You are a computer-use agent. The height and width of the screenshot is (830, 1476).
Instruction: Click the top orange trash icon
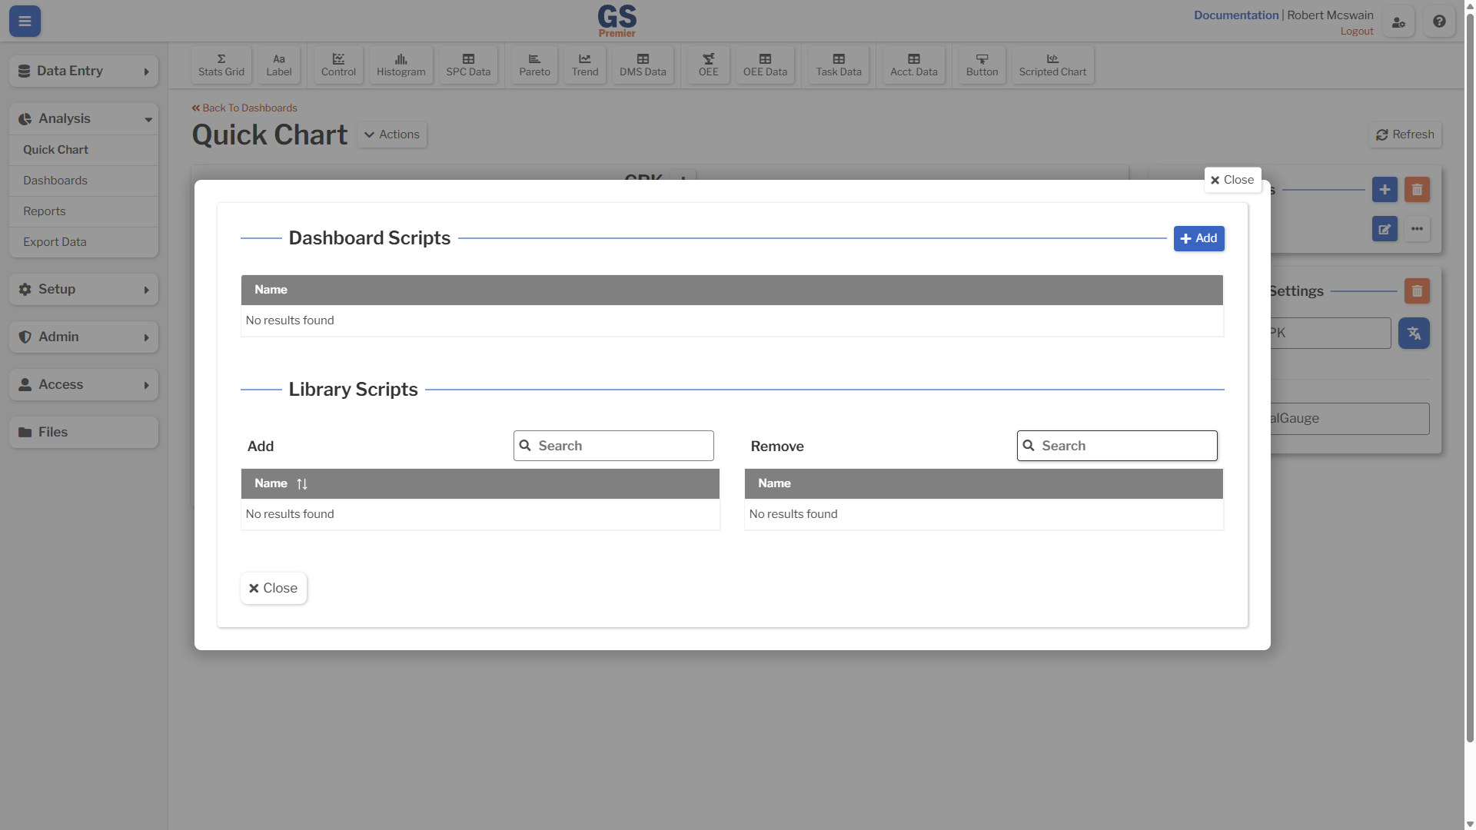click(1417, 190)
